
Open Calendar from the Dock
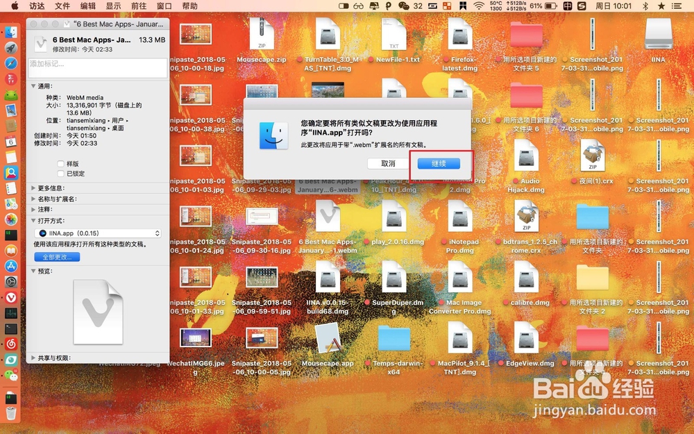(x=11, y=141)
